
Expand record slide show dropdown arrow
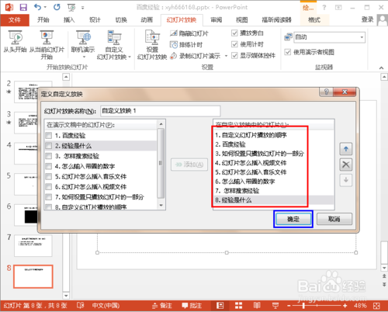pyautogui.click(x=226, y=56)
